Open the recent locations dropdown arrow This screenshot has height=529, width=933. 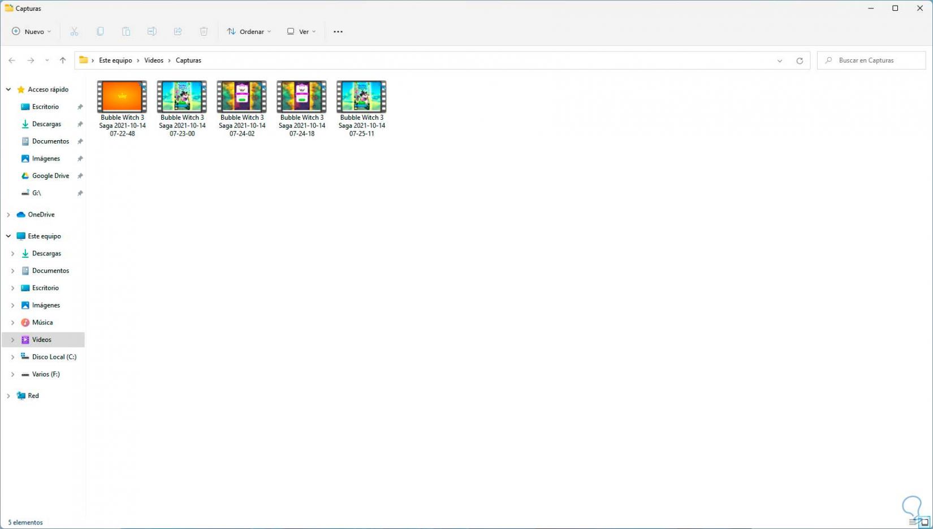pyautogui.click(x=47, y=60)
